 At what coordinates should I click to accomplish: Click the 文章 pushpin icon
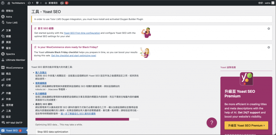3,30
